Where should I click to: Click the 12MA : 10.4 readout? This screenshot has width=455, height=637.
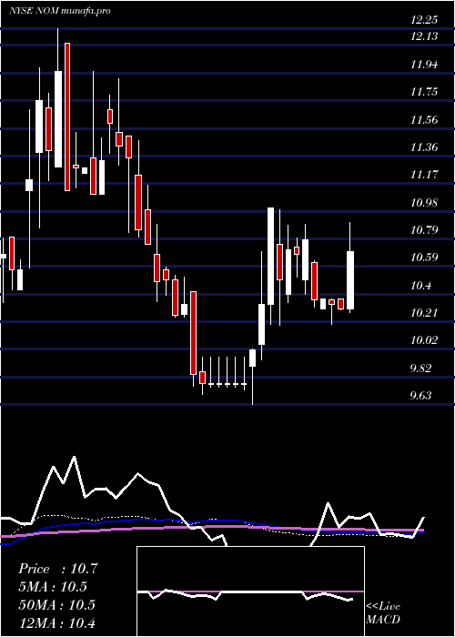coord(56,622)
